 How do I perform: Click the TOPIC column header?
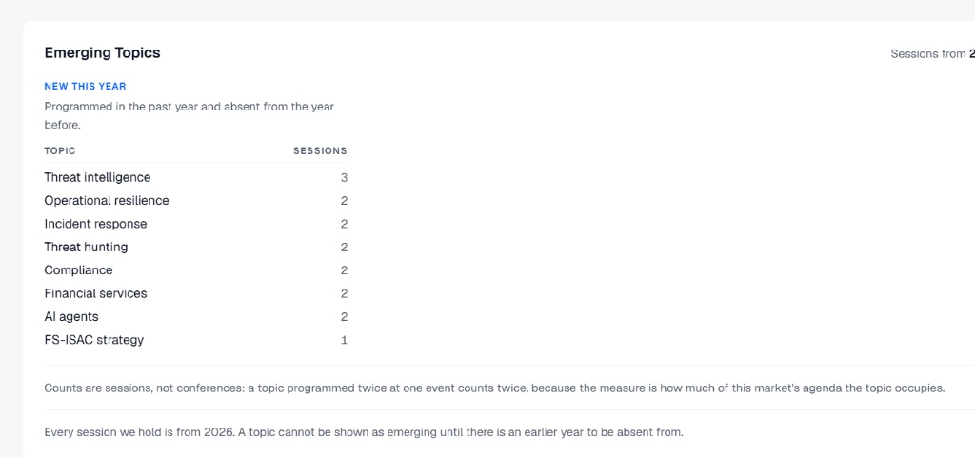[x=60, y=151]
